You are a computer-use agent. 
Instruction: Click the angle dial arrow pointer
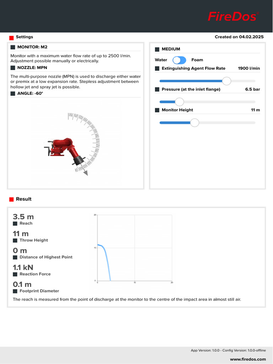[x=85, y=173]
